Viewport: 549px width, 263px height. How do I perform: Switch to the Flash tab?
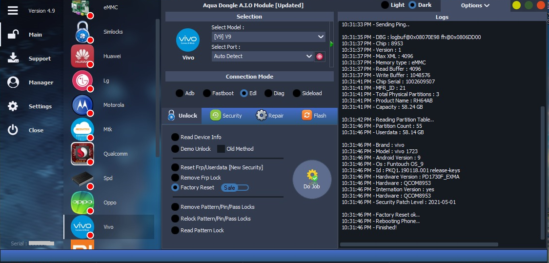click(x=314, y=116)
